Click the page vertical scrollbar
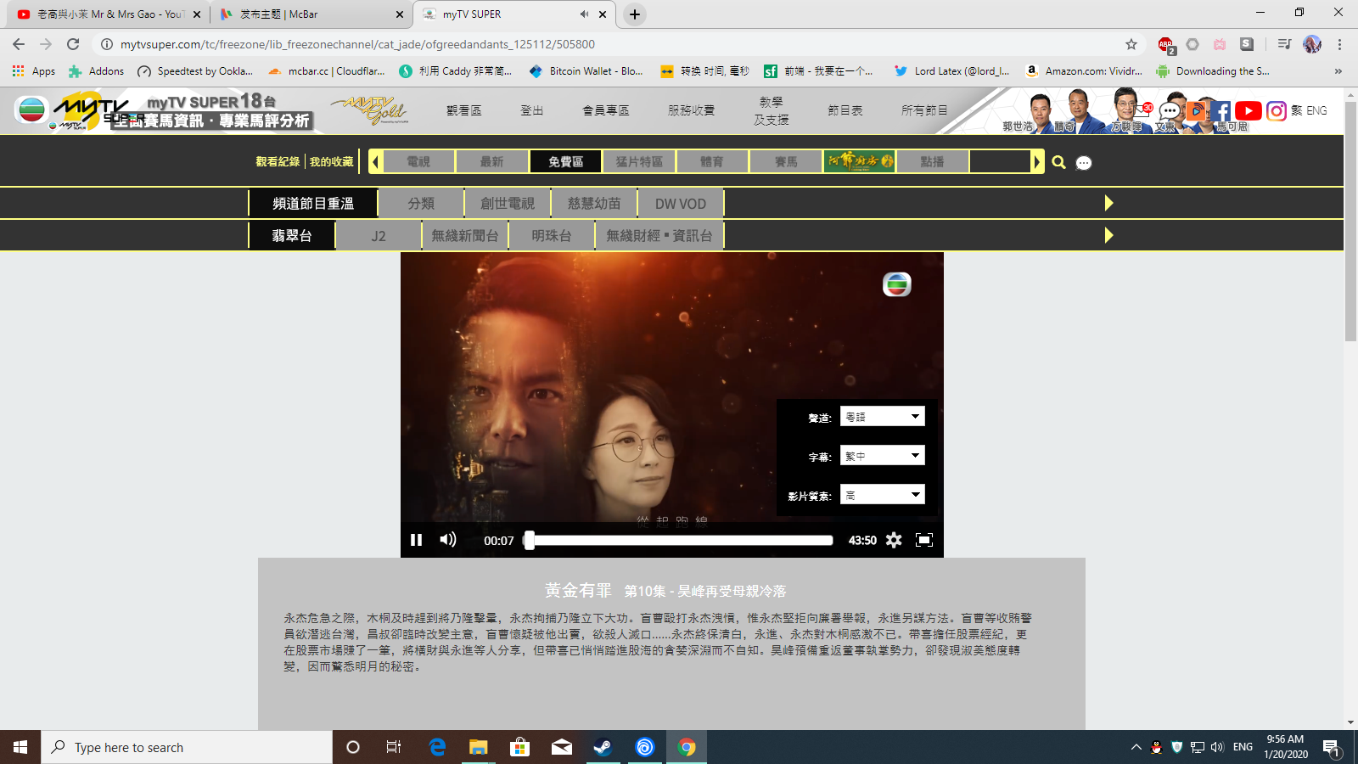The width and height of the screenshot is (1358, 764). pyautogui.click(x=1350, y=221)
